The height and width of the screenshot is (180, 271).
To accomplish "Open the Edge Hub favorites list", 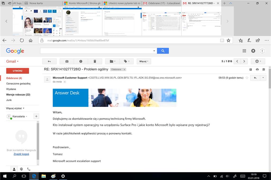I will [241, 41].
